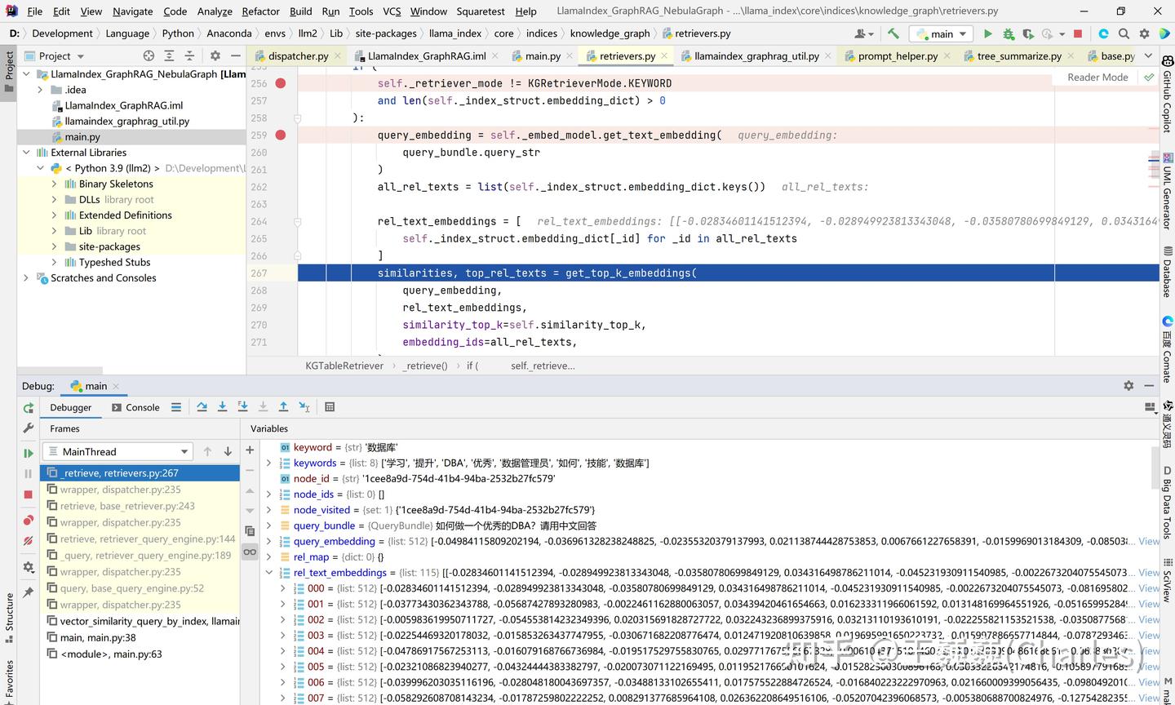The image size is (1175, 705).
Task: Open the Refactor menu
Action: [x=260, y=11]
